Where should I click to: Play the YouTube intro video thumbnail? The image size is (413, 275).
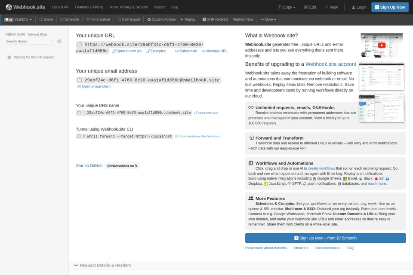382,45
